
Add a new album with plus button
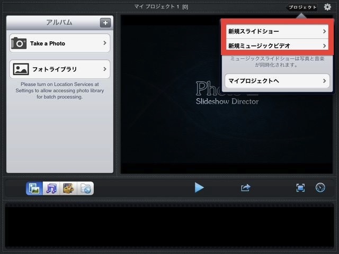(x=105, y=23)
